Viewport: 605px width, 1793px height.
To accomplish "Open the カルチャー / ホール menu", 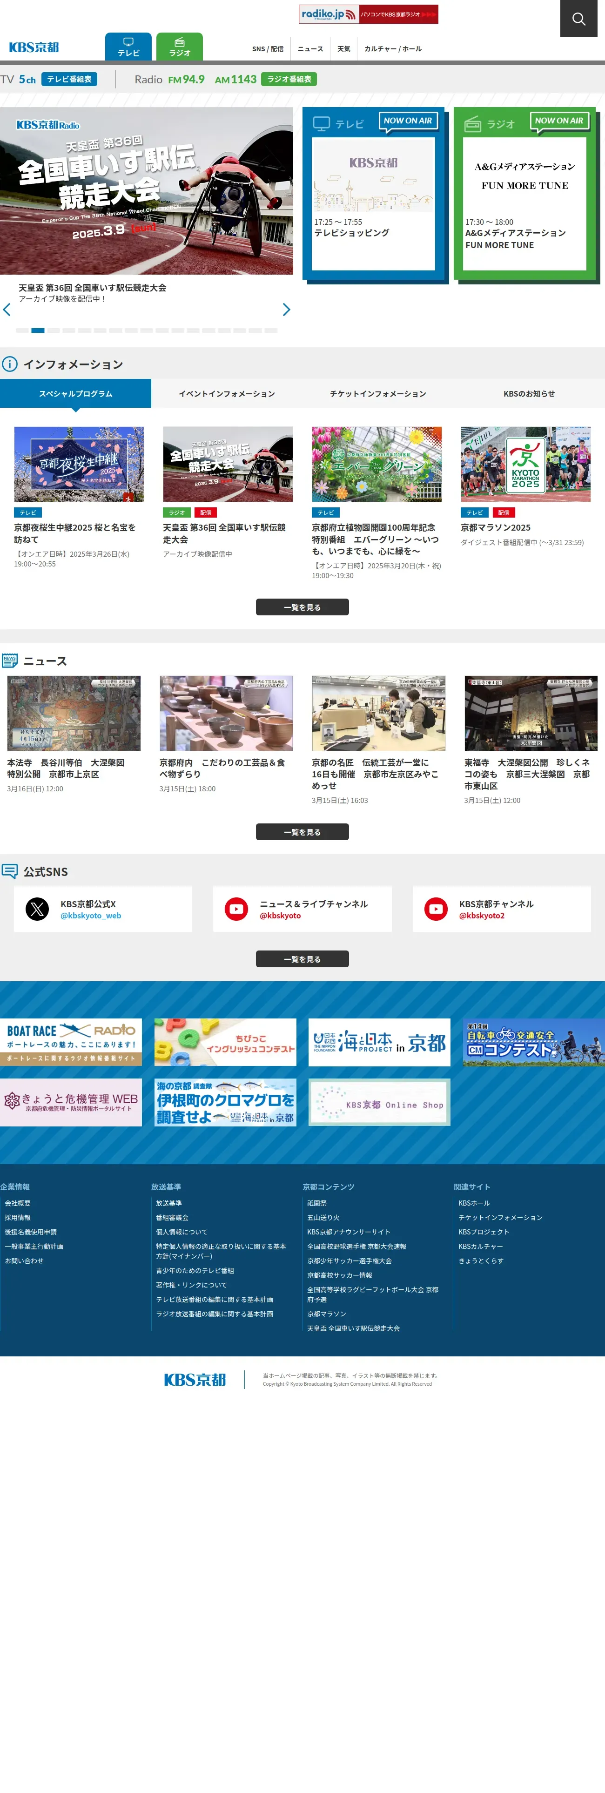I will pyautogui.click(x=393, y=49).
